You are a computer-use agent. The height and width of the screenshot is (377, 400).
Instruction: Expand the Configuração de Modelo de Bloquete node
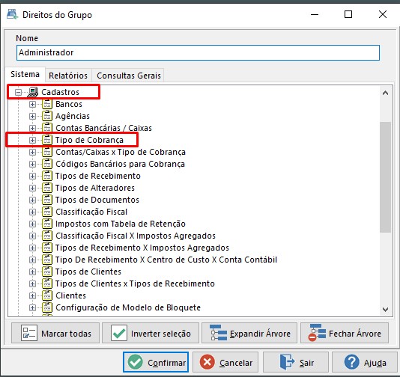[32, 307]
